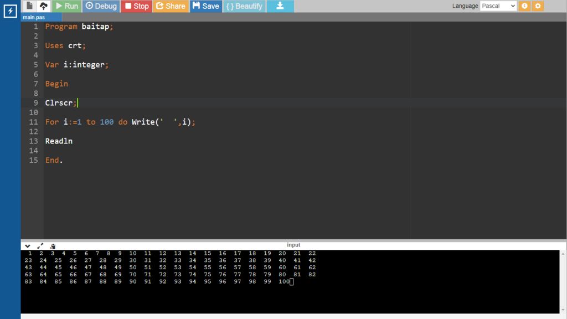Create a new file with the page icon

tap(30, 6)
